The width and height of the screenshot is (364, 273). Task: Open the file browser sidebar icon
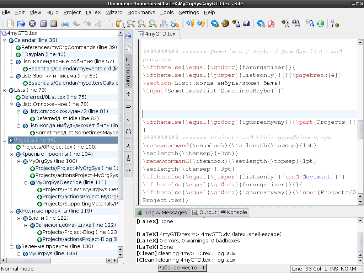coord(128,36)
